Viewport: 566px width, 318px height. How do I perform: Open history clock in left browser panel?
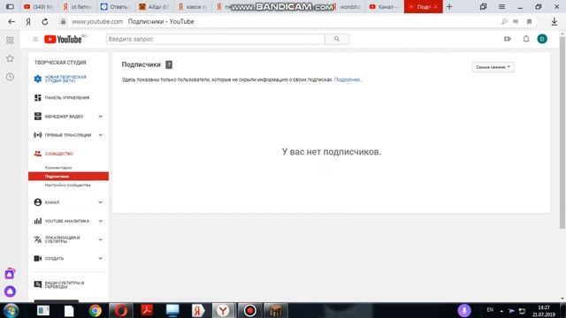10,77
